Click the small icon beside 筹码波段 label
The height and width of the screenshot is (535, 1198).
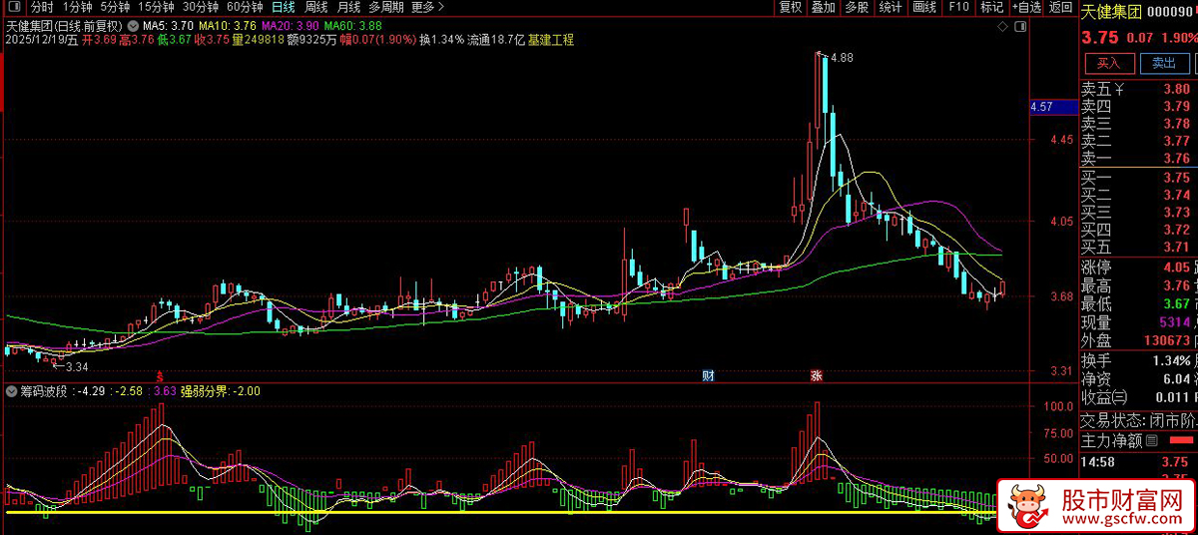(11, 391)
